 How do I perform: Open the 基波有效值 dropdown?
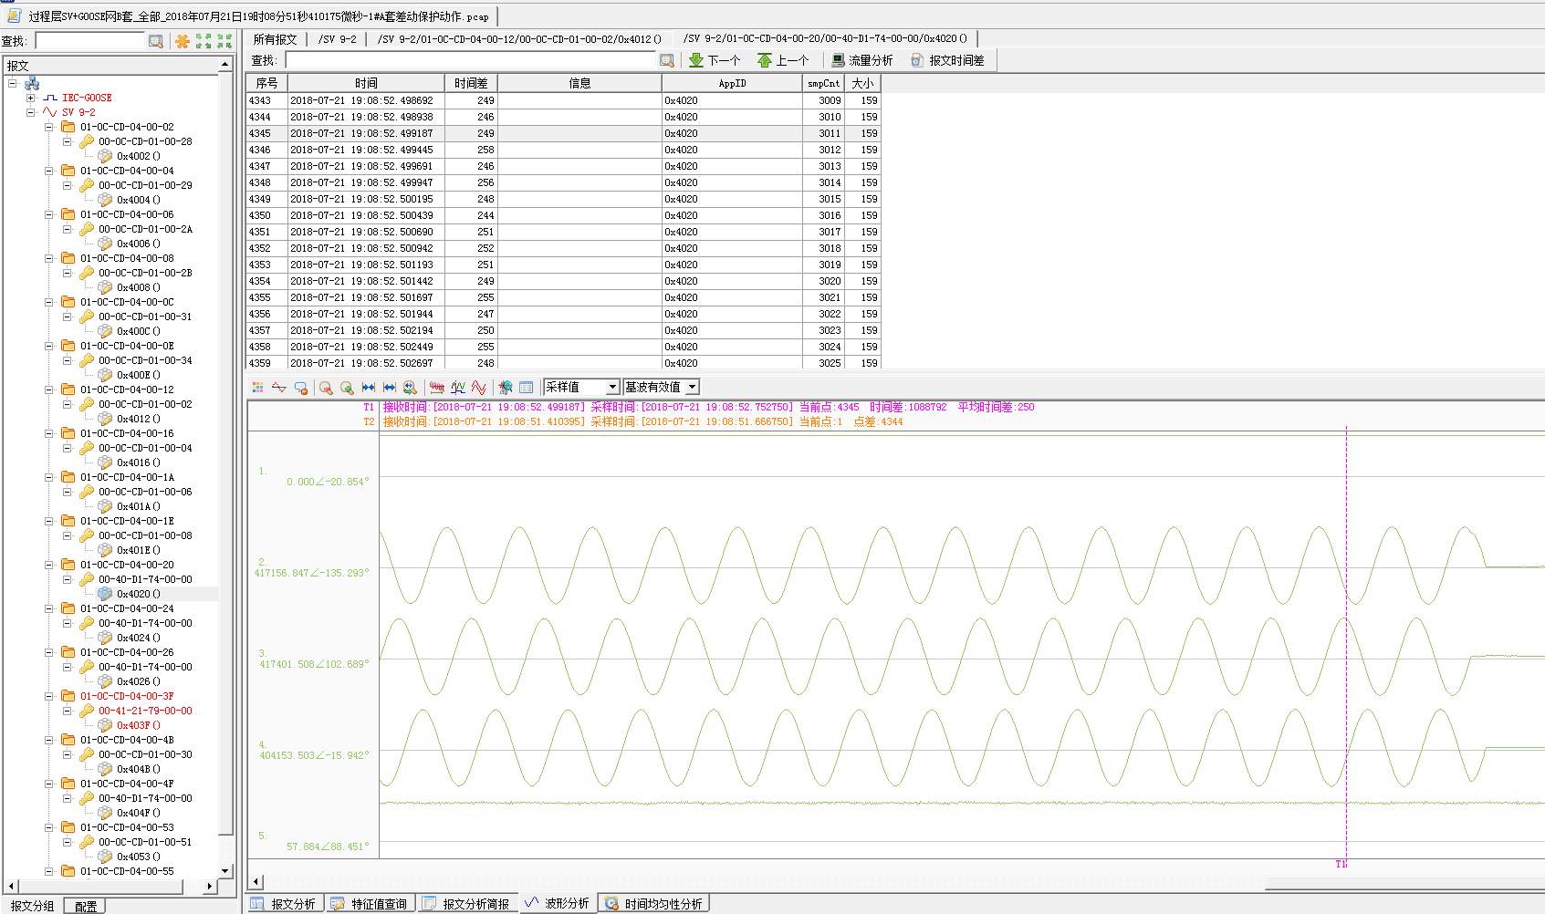[692, 388]
